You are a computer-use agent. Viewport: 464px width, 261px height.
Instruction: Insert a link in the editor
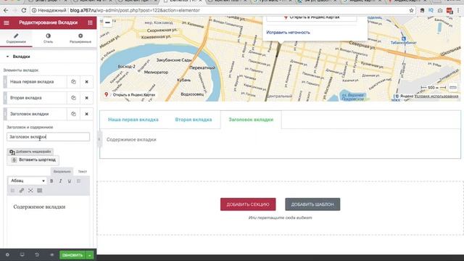pyautogui.click(x=22, y=191)
